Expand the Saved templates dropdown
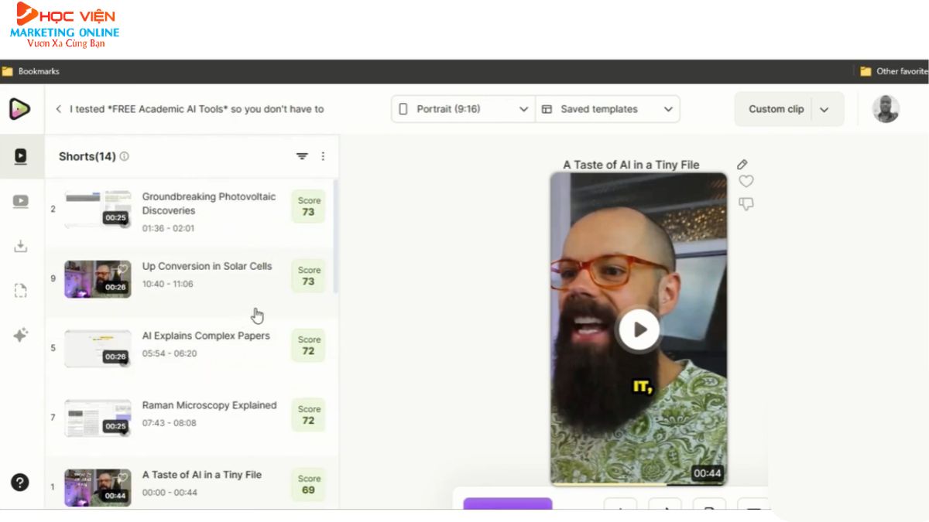The height and width of the screenshot is (522, 929). tap(607, 109)
